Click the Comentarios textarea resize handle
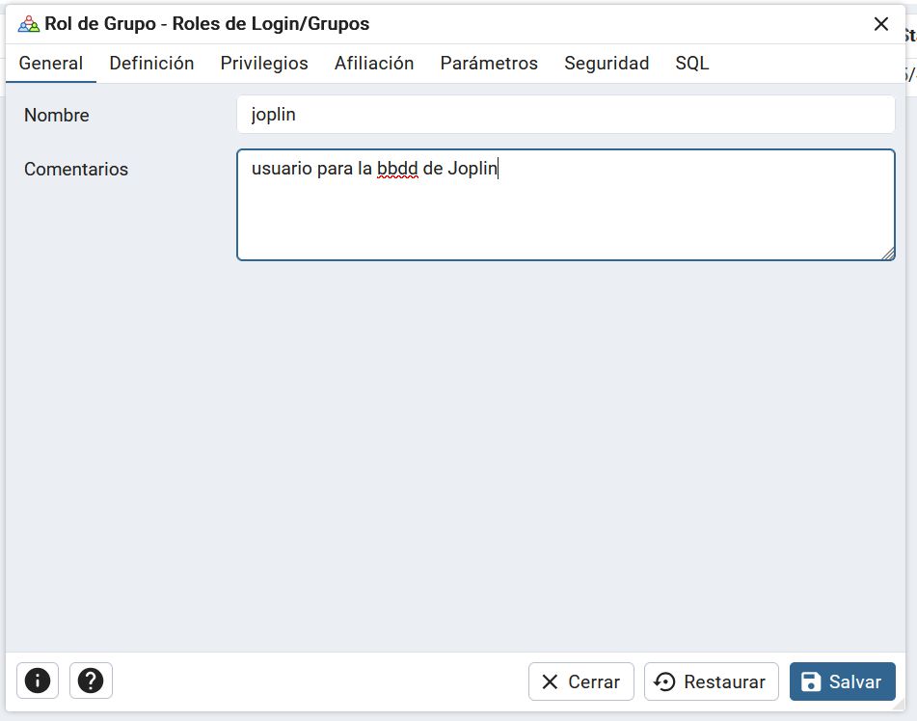 tap(888, 254)
